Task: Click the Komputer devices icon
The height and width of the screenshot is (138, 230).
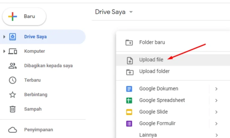Action: 13,51
